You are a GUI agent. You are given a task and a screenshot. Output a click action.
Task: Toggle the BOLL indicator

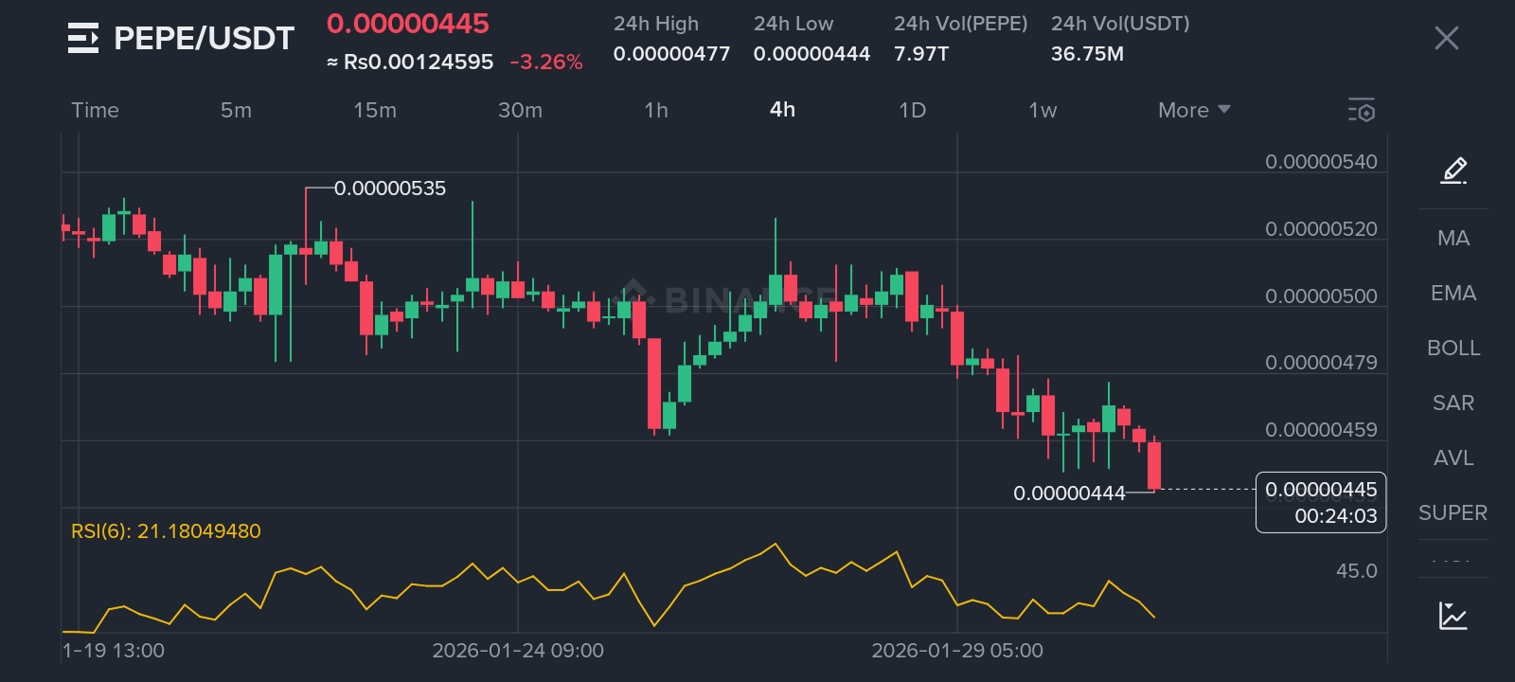coord(1453,349)
